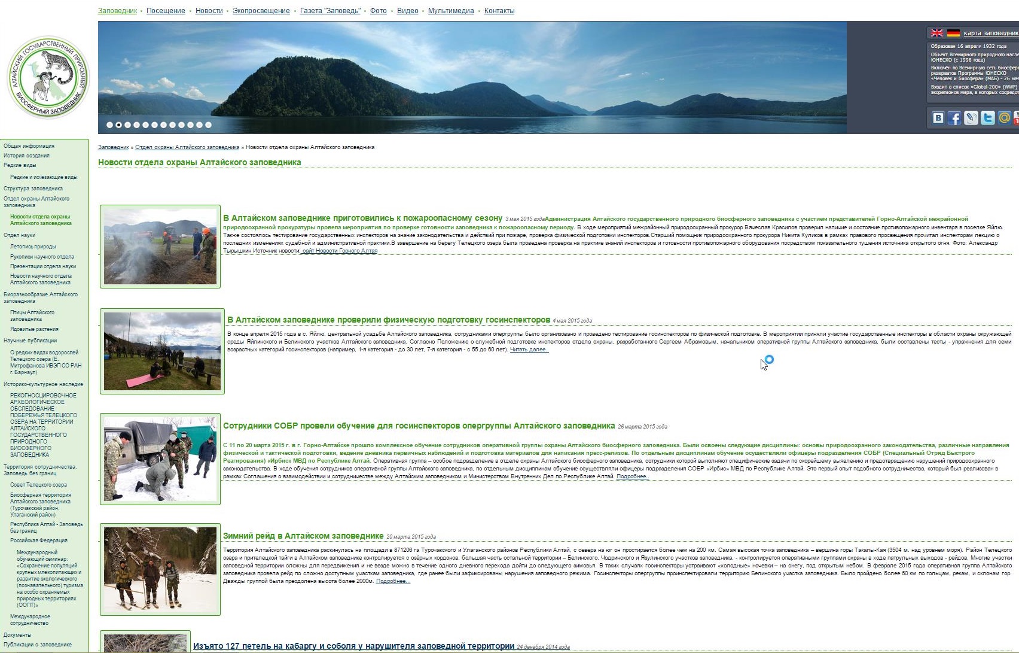Select the first banner slide dot

109,125
